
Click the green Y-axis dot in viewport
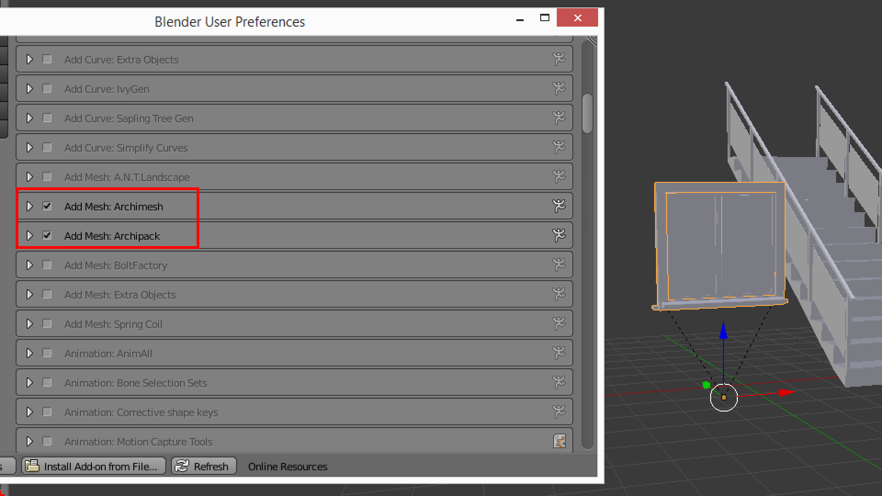pos(707,385)
